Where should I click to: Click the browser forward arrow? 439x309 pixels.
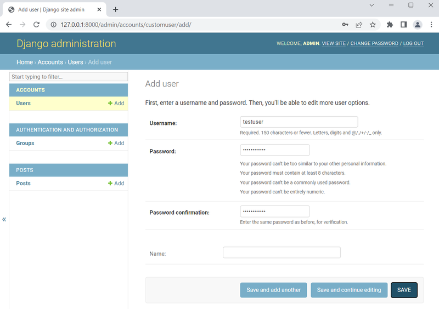(x=22, y=25)
